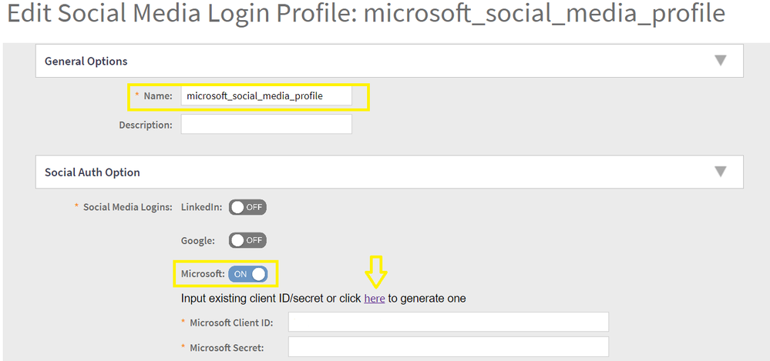The width and height of the screenshot is (770, 361).
Task: Disable the Microsoft login toggle
Action: point(247,274)
